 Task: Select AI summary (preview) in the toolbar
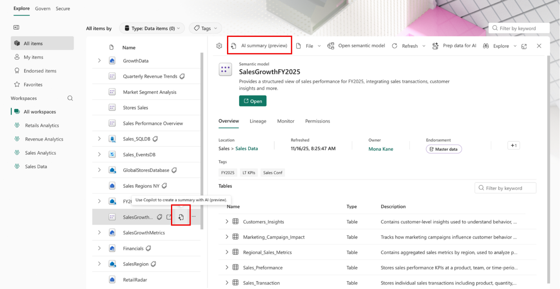[x=259, y=45]
